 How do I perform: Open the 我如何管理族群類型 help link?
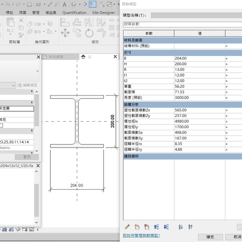point(142,236)
